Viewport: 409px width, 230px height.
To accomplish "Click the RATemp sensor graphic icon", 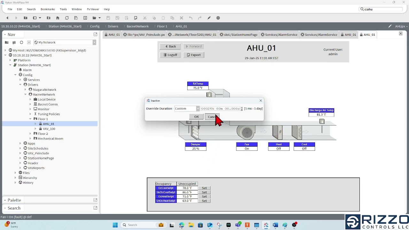I will point(209,95).
